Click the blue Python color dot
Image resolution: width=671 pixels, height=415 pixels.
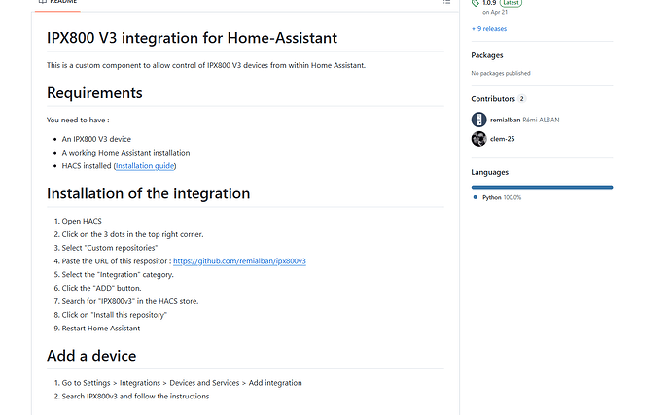coord(475,197)
